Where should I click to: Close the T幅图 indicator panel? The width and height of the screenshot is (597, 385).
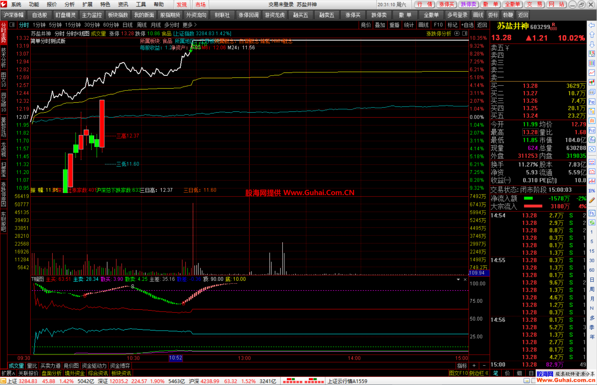click(x=465, y=280)
